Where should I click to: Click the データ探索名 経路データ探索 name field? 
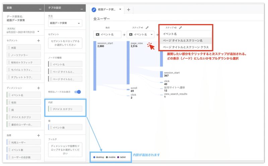click(x=16, y=20)
